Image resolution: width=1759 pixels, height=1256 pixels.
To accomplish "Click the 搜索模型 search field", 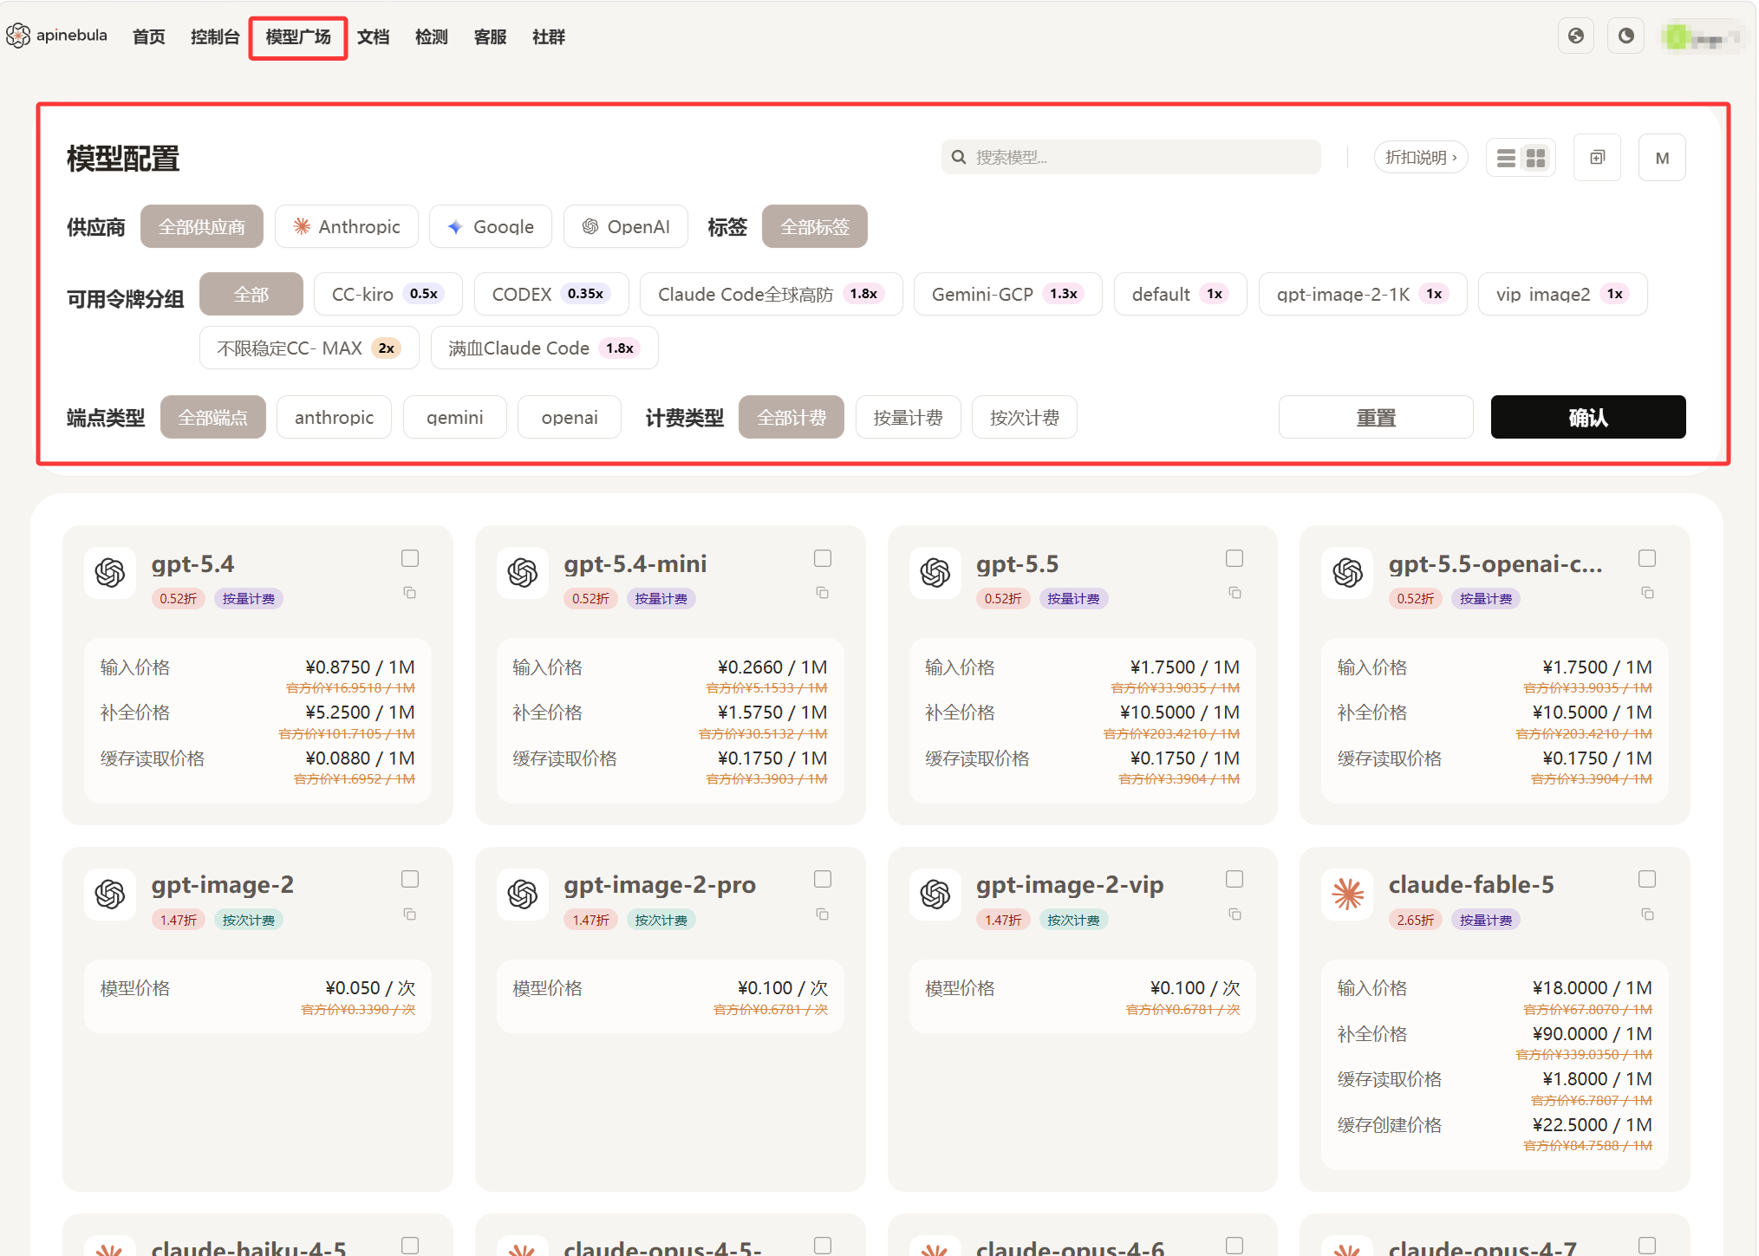I will 1131,157.
